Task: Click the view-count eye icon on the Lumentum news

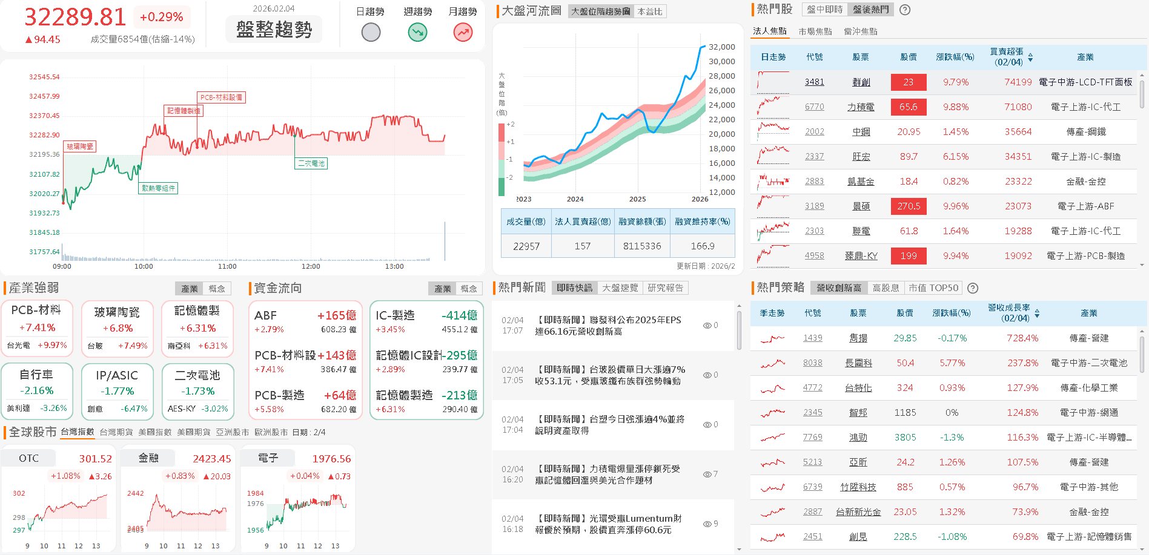Action: pyautogui.click(x=707, y=524)
